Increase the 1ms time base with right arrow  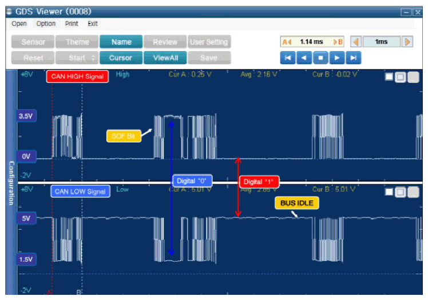407,42
